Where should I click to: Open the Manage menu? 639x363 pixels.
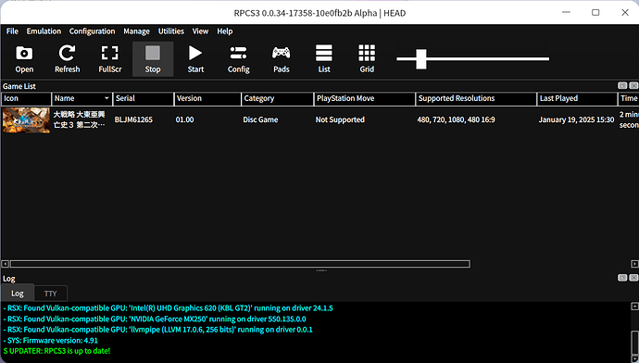click(x=136, y=31)
